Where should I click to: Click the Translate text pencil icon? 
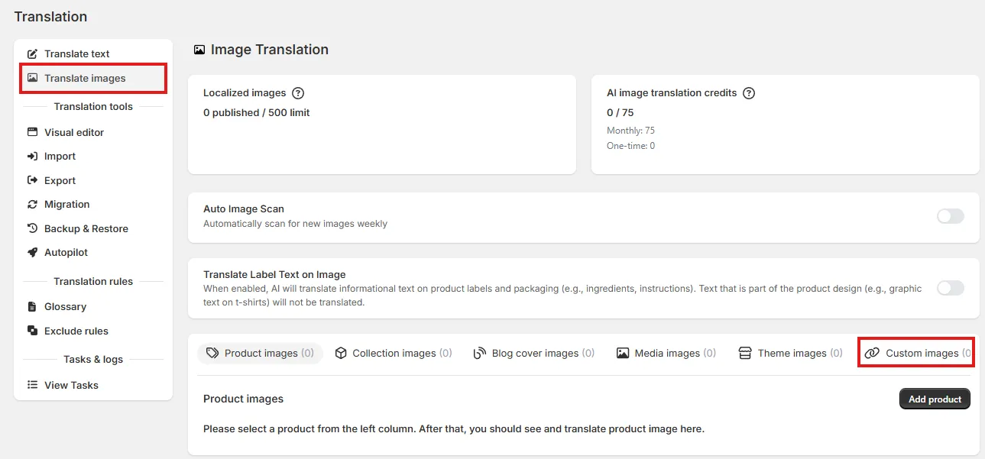(x=32, y=54)
